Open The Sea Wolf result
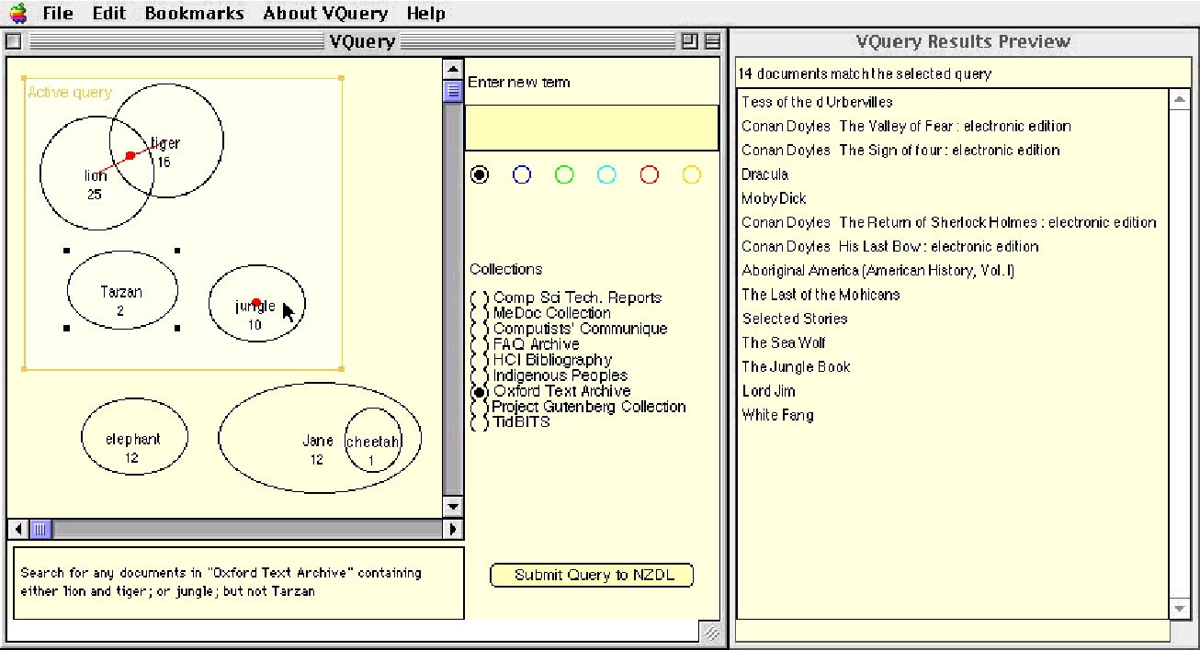 coord(784,342)
